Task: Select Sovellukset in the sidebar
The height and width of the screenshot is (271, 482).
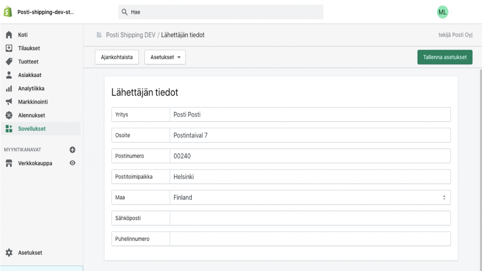Action: click(32, 129)
